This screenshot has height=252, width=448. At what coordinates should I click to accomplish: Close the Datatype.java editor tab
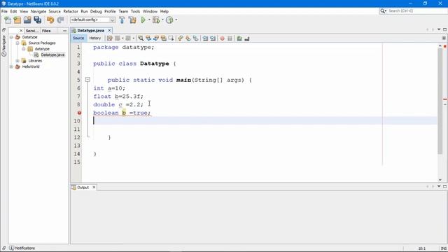click(x=109, y=30)
